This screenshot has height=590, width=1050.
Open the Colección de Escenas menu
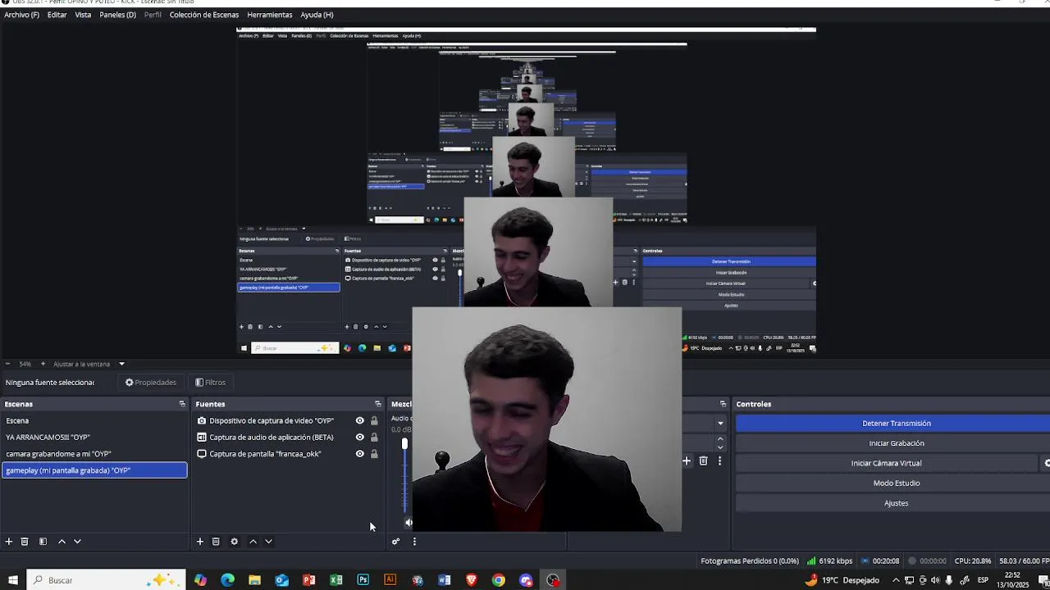204,15
